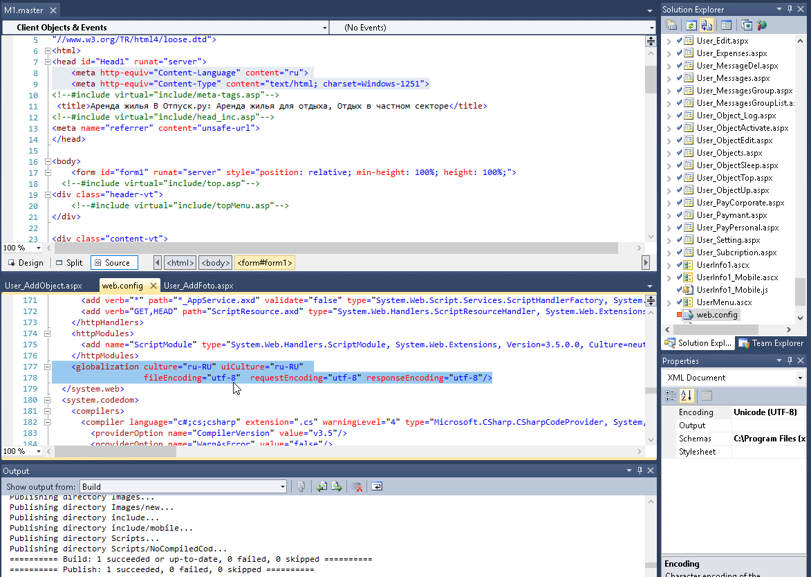Screen dimensions: 811x577
Task: Go to Next Message in Output toolbar
Action: [337, 486]
